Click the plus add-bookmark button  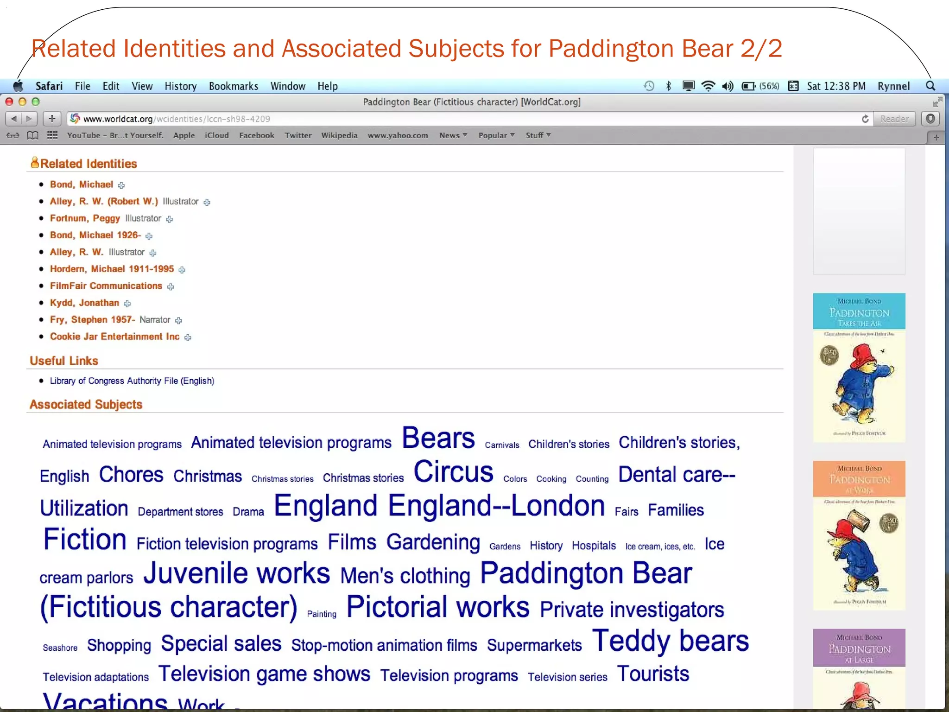(52, 119)
